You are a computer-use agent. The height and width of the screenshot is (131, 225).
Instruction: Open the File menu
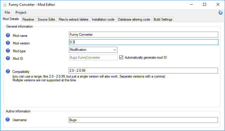pos(7,12)
